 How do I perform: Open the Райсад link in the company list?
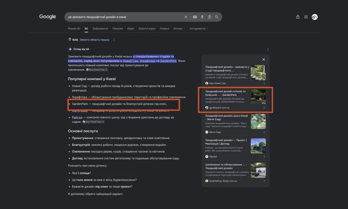[77, 117]
